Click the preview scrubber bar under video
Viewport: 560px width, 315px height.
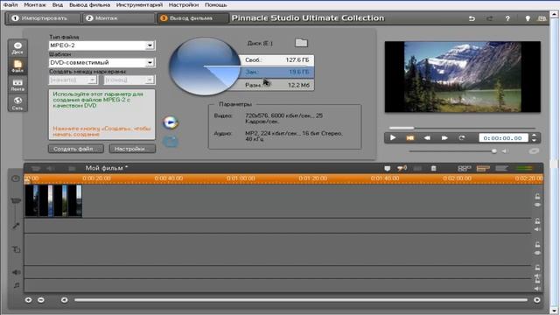point(462,128)
